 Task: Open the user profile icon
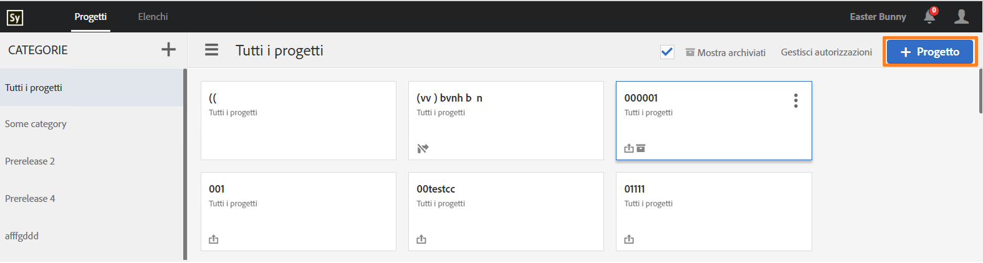coord(961,17)
